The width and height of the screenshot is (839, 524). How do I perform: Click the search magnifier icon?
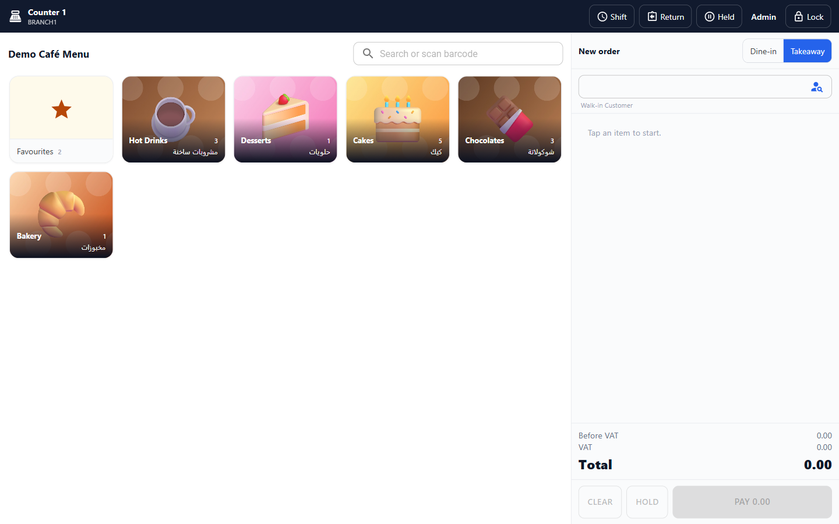click(x=368, y=54)
